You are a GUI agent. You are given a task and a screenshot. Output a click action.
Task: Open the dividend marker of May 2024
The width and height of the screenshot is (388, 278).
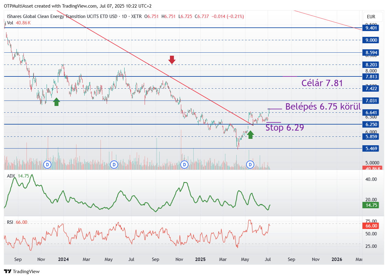pos(114,165)
